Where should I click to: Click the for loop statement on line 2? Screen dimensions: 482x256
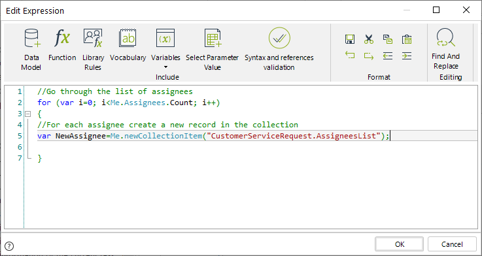128,103
